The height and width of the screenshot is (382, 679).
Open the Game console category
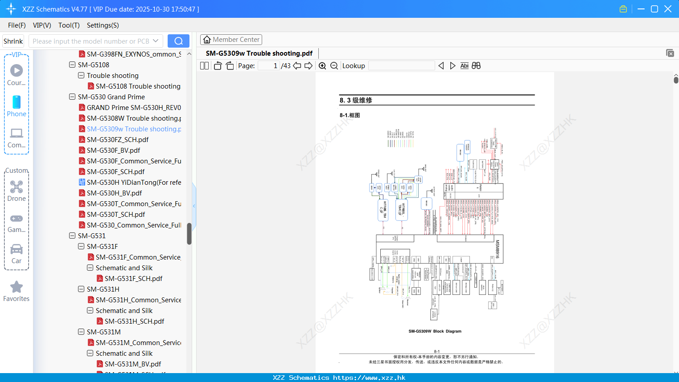pos(16,223)
